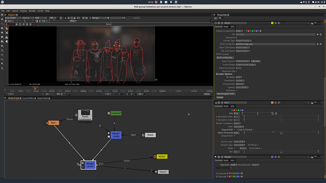
Task: Open file browser for Write1 File path
Action: 317,34
